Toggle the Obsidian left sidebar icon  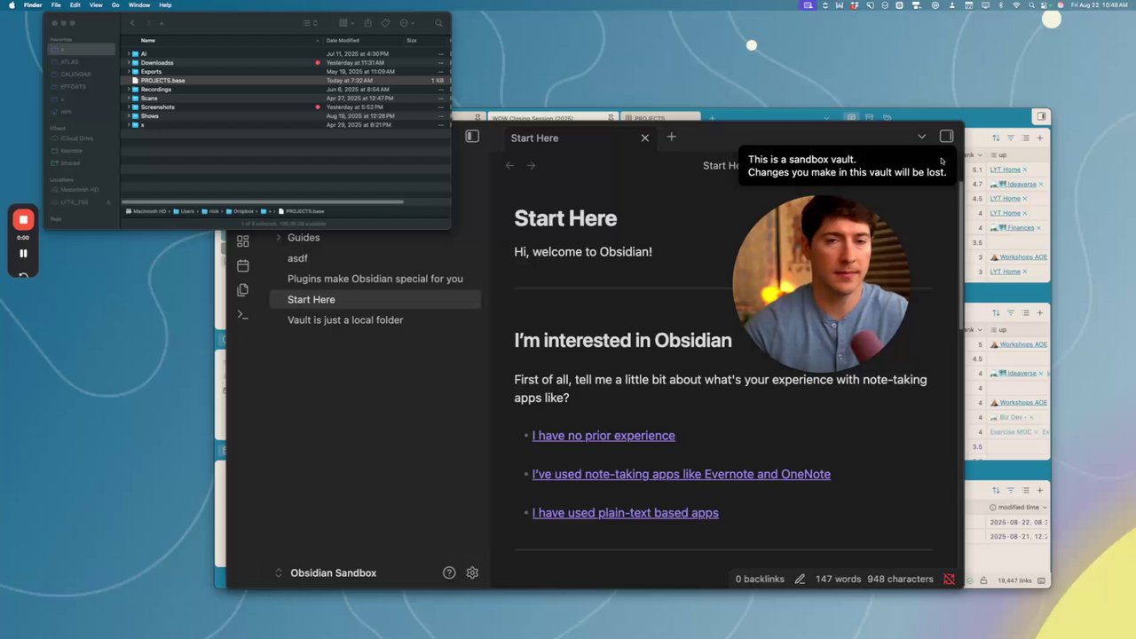coord(472,137)
